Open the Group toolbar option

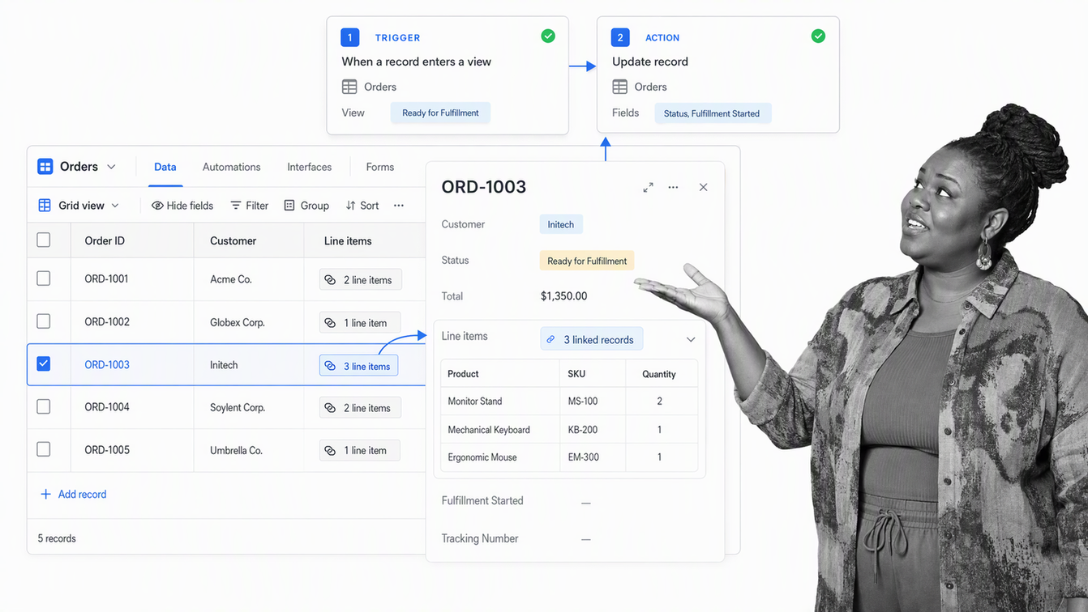pyautogui.click(x=306, y=206)
